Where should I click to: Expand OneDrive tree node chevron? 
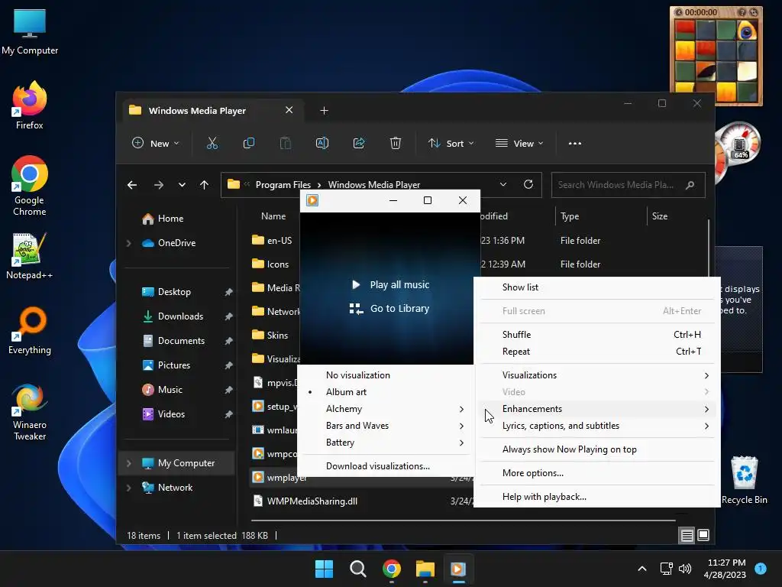(x=128, y=243)
